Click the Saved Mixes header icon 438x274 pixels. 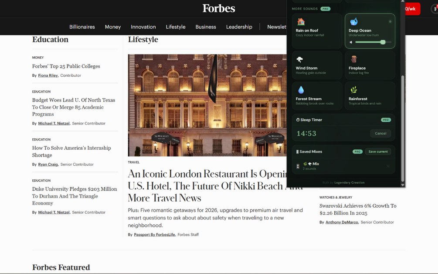(x=297, y=152)
